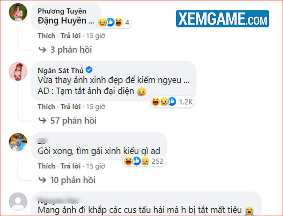Expand the 3 phản hồi replies

tap(65, 50)
